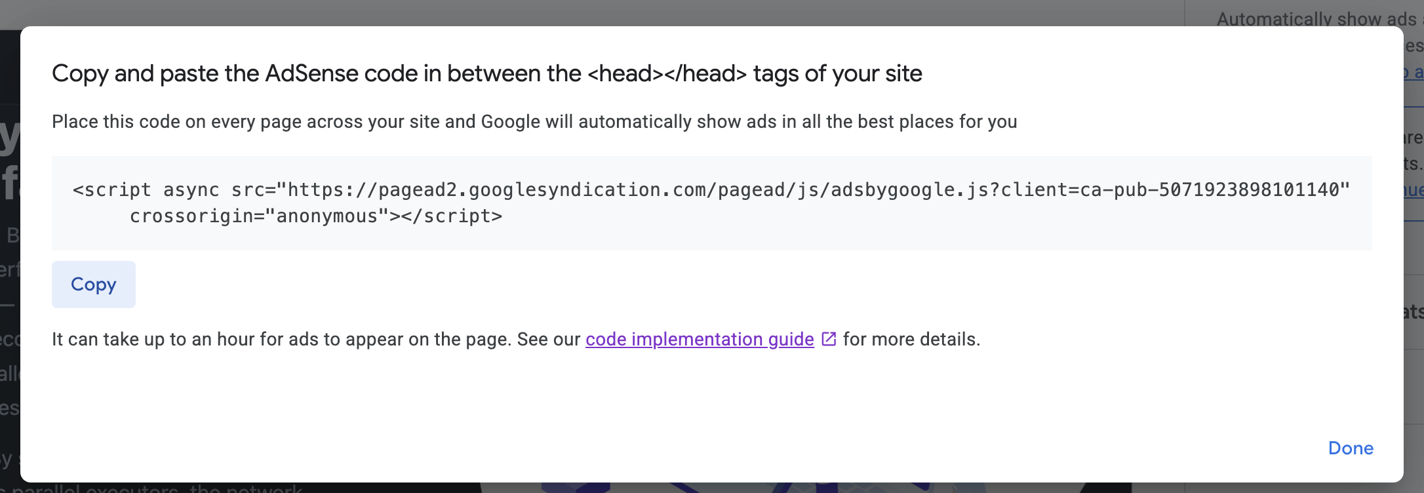Click the dimmed "parallel executors" text behind dialog
Screen dimensions: 1424x493
(157, 488)
